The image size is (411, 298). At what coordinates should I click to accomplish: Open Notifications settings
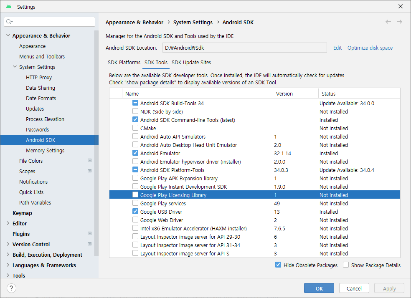33,182
